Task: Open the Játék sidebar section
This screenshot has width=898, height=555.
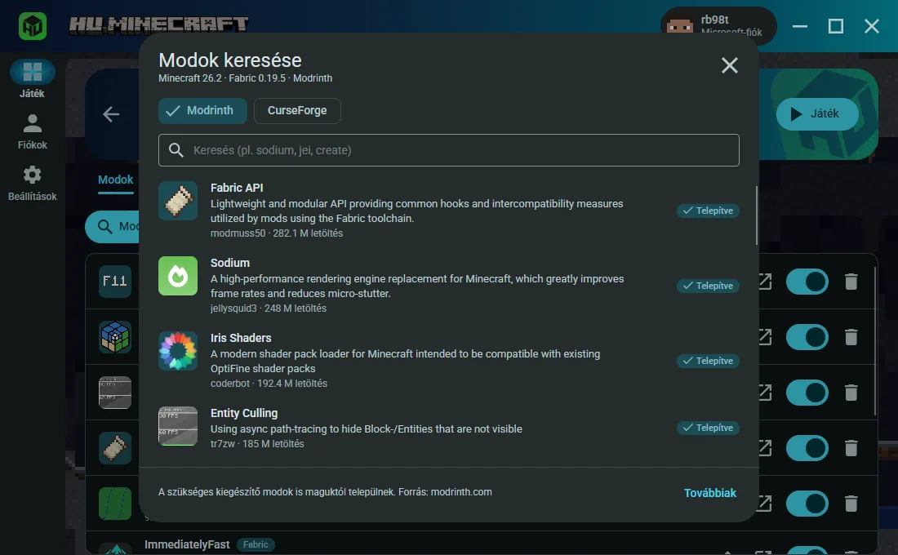Action: [32, 80]
